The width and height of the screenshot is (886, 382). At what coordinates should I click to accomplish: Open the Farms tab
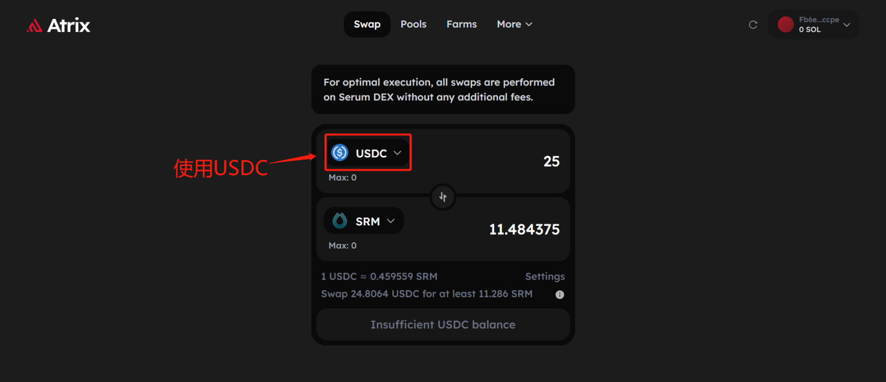(461, 24)
